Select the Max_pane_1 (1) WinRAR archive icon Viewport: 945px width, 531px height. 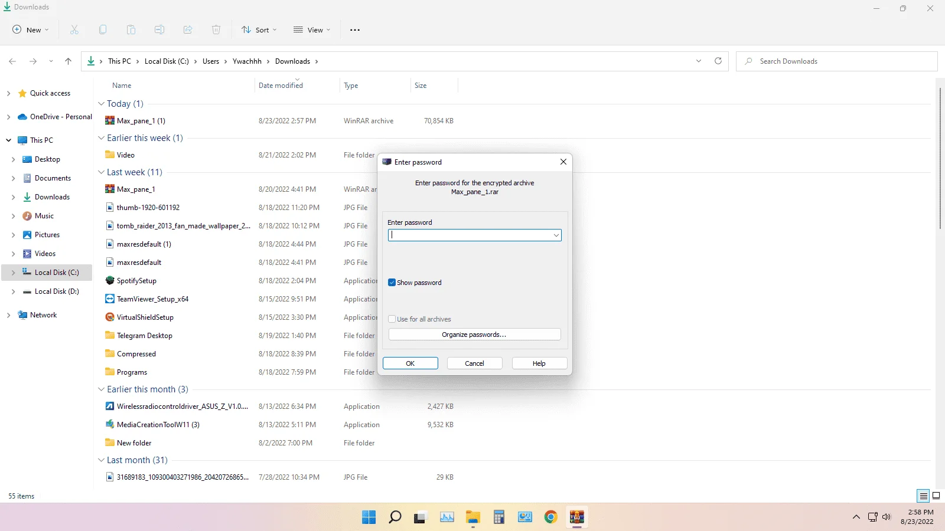(110, 120)
